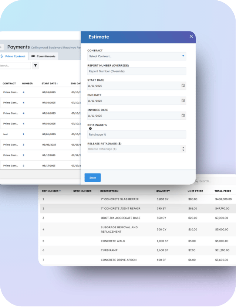236x307 pixels.
Task: Click the back arrow beside Payments
Action: click(x=1, y=47)
